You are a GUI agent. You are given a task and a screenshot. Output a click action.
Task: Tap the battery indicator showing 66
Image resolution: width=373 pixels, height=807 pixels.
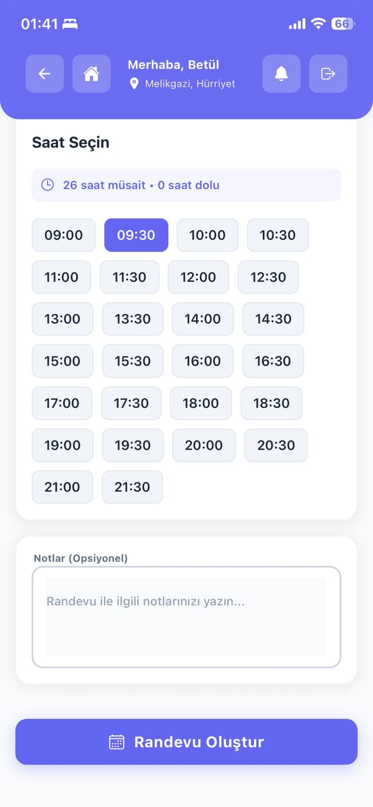click(341, 23)
